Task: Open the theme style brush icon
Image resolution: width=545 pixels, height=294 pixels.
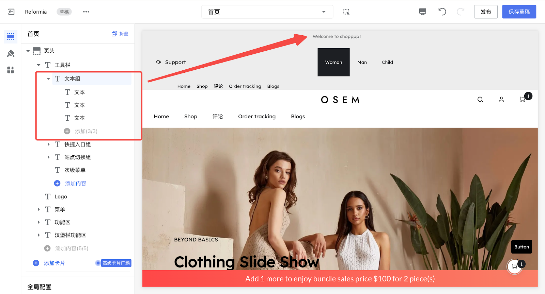Action: [x=11, y=53]
